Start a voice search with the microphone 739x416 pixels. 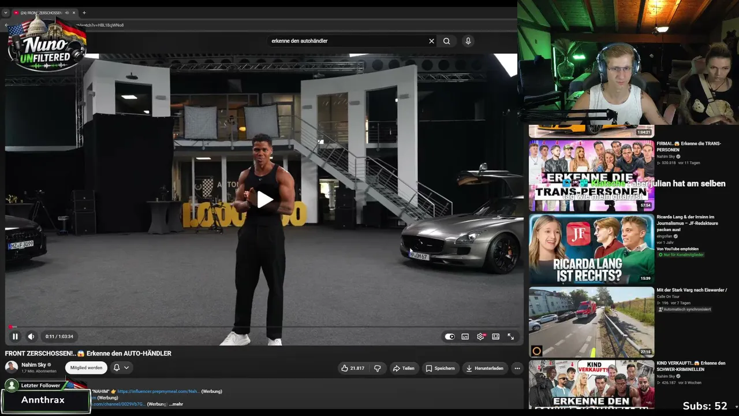pyautogui.click(x=468, y=41)
